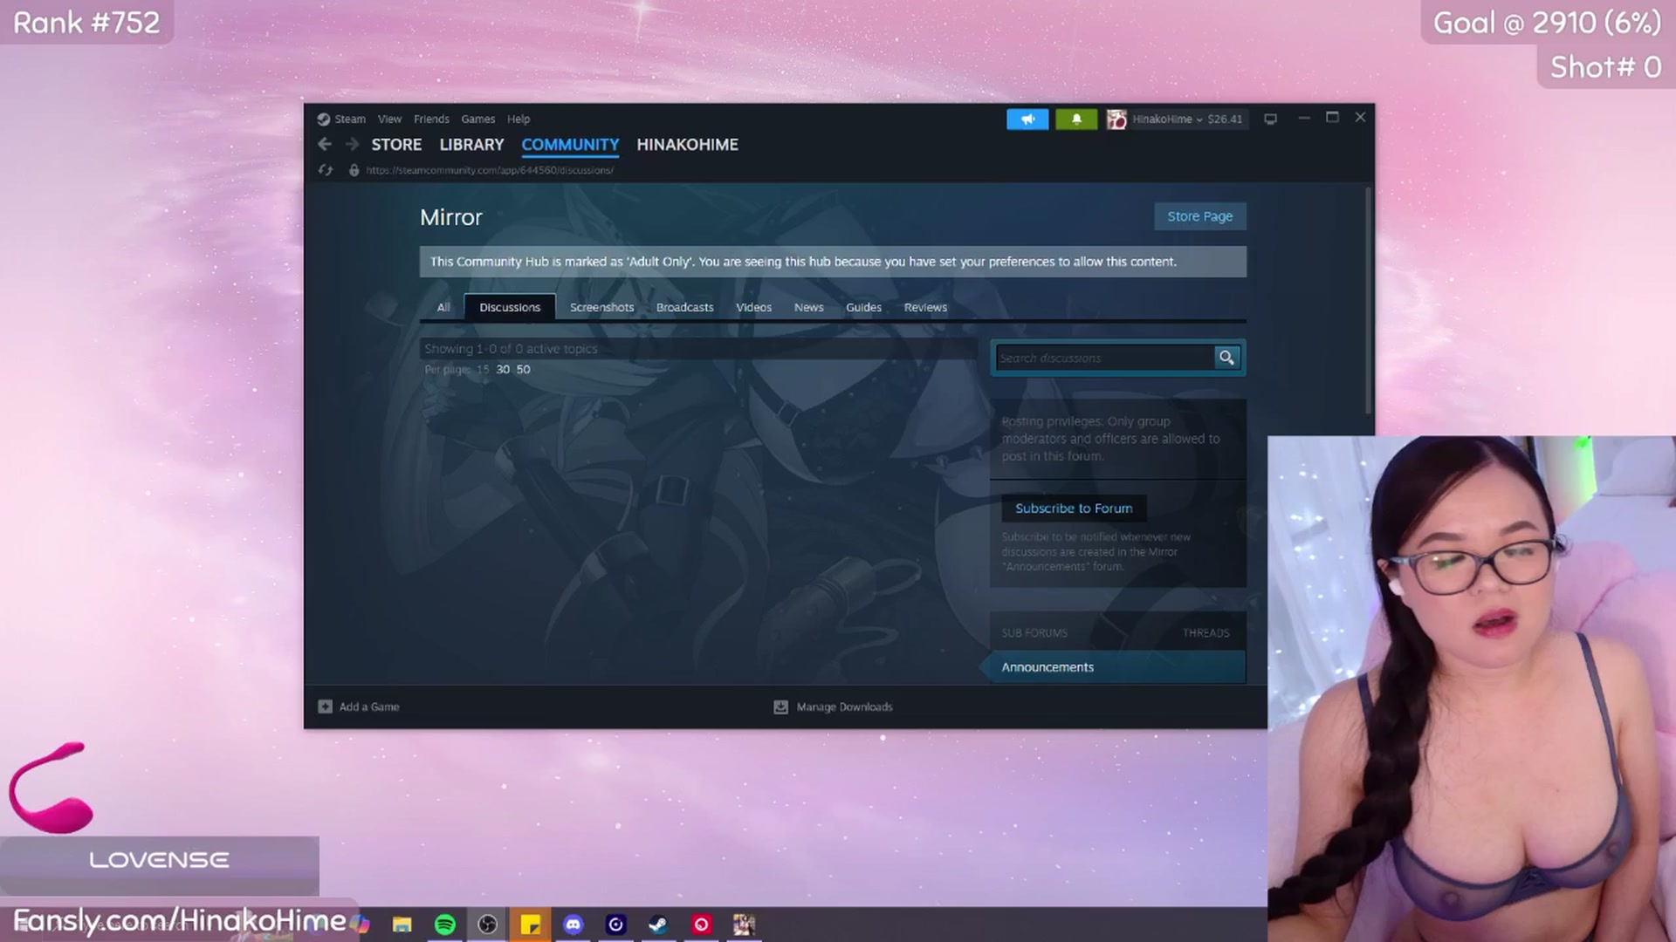The height and width of the screenshot is (942, 1676).
Task: Switch to Big Picture mode icon
Action: (1271, 119)
